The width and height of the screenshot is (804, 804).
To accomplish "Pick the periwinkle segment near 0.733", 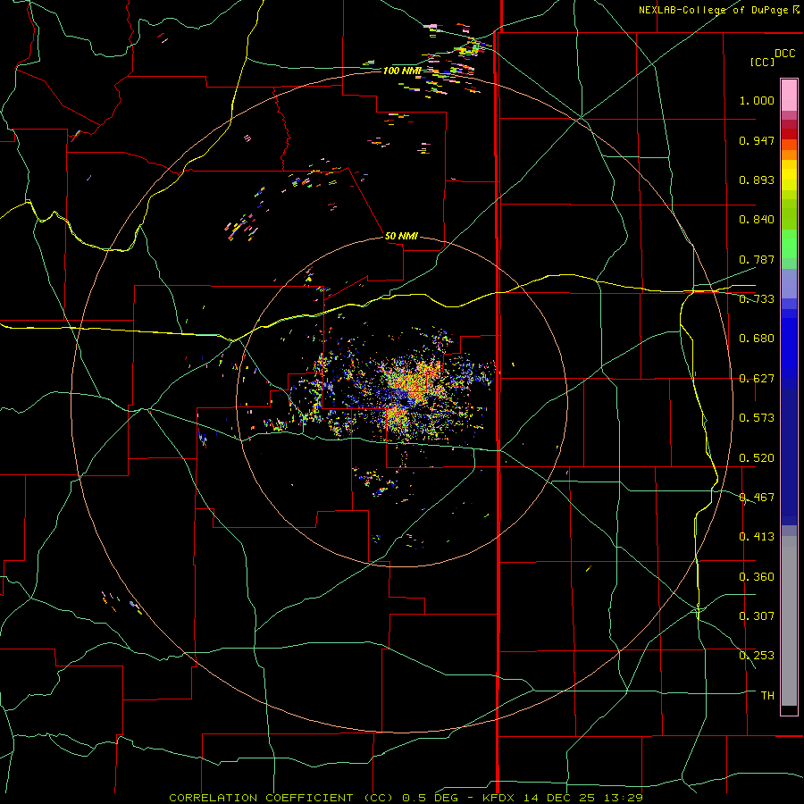I will click(789, 283).
